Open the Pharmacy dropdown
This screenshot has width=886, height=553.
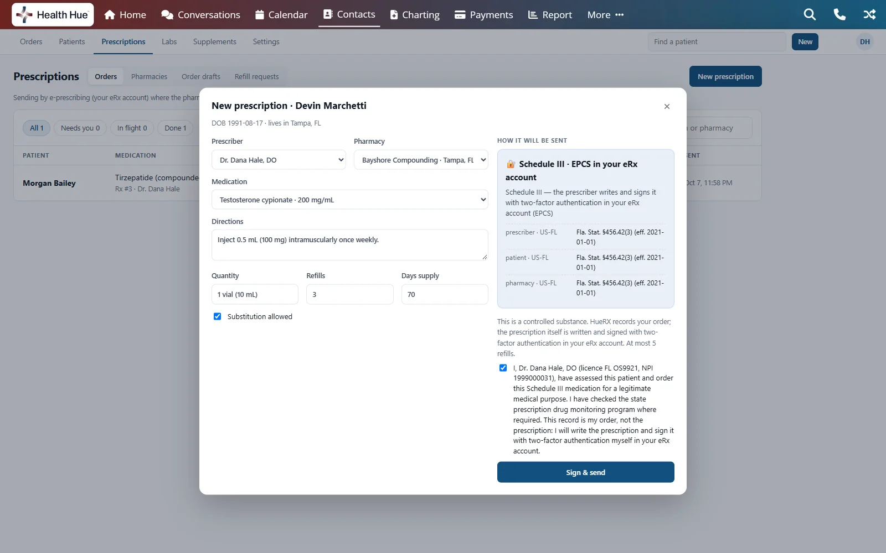point(421,160)
